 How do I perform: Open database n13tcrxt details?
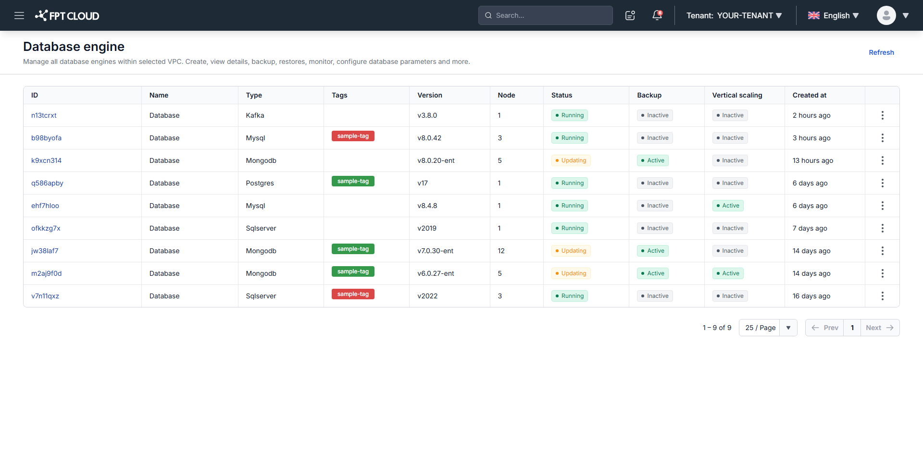(44, 115)
